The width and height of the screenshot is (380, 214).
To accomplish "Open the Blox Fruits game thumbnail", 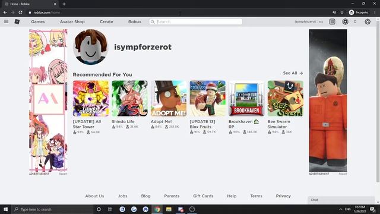I will tap(207, 99).
